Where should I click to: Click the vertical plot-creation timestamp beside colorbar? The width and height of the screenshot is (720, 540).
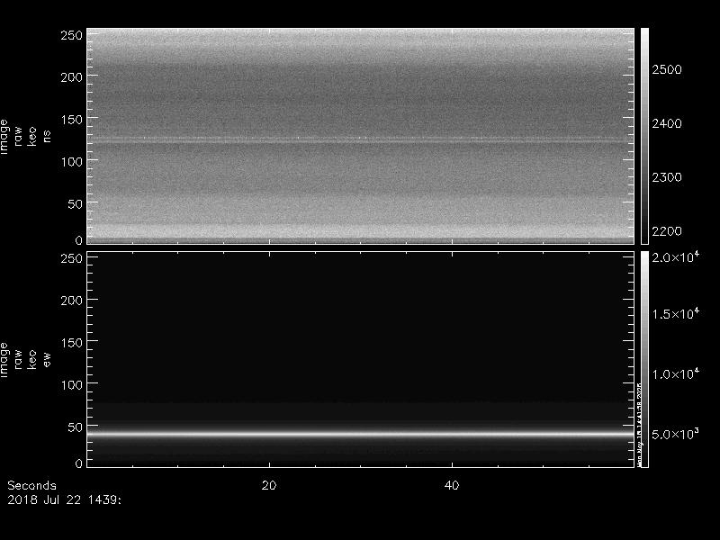coord(639,423)
